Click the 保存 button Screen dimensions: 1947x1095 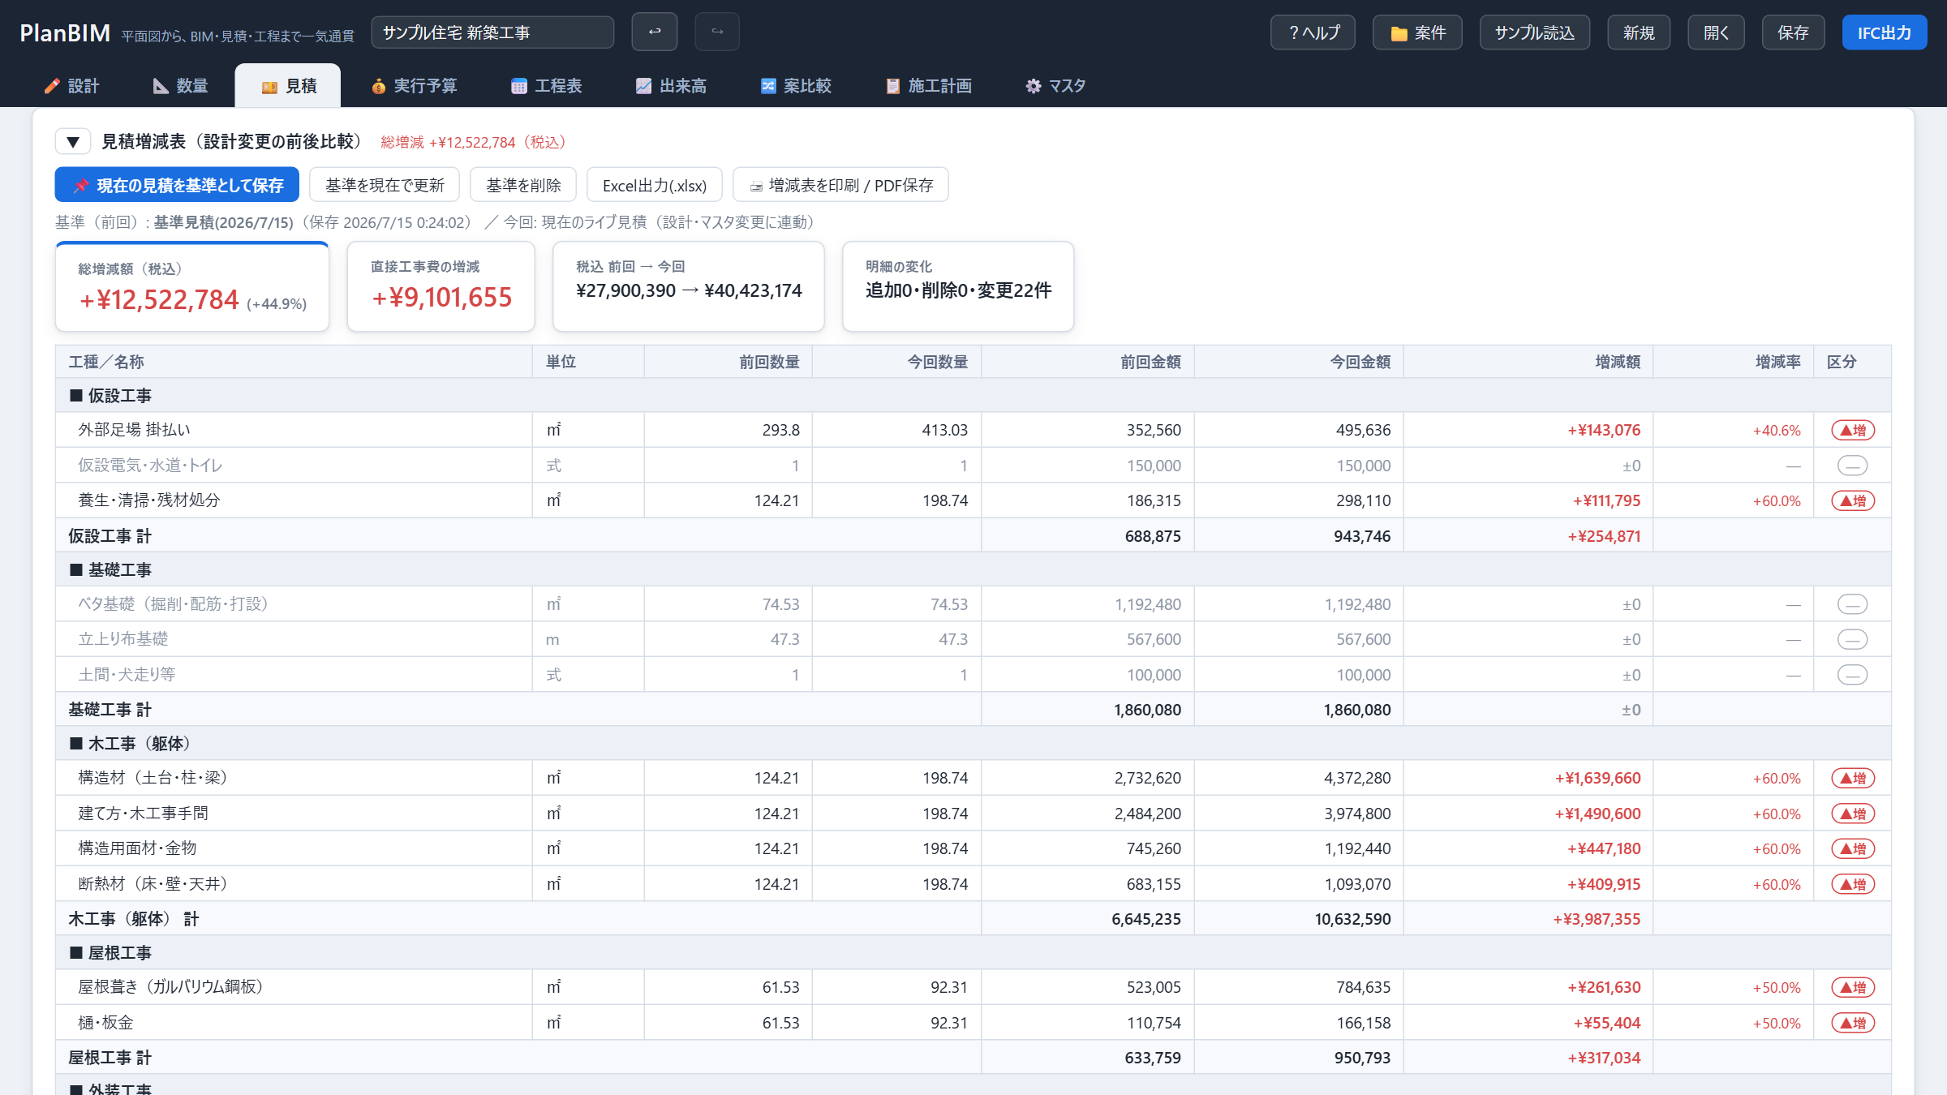[1793, 32]
